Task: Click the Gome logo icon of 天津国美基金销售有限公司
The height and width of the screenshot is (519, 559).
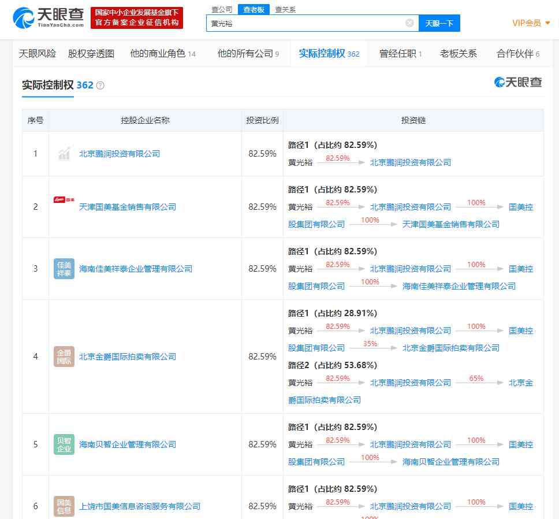Action: (64, 200)
